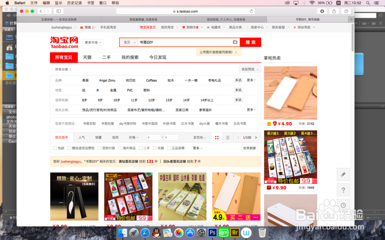
Task: Open Photoshop from the Dock
Action: [212, 232]
